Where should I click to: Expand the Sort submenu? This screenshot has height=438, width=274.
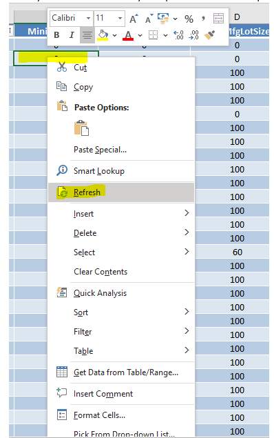(121, 312)
